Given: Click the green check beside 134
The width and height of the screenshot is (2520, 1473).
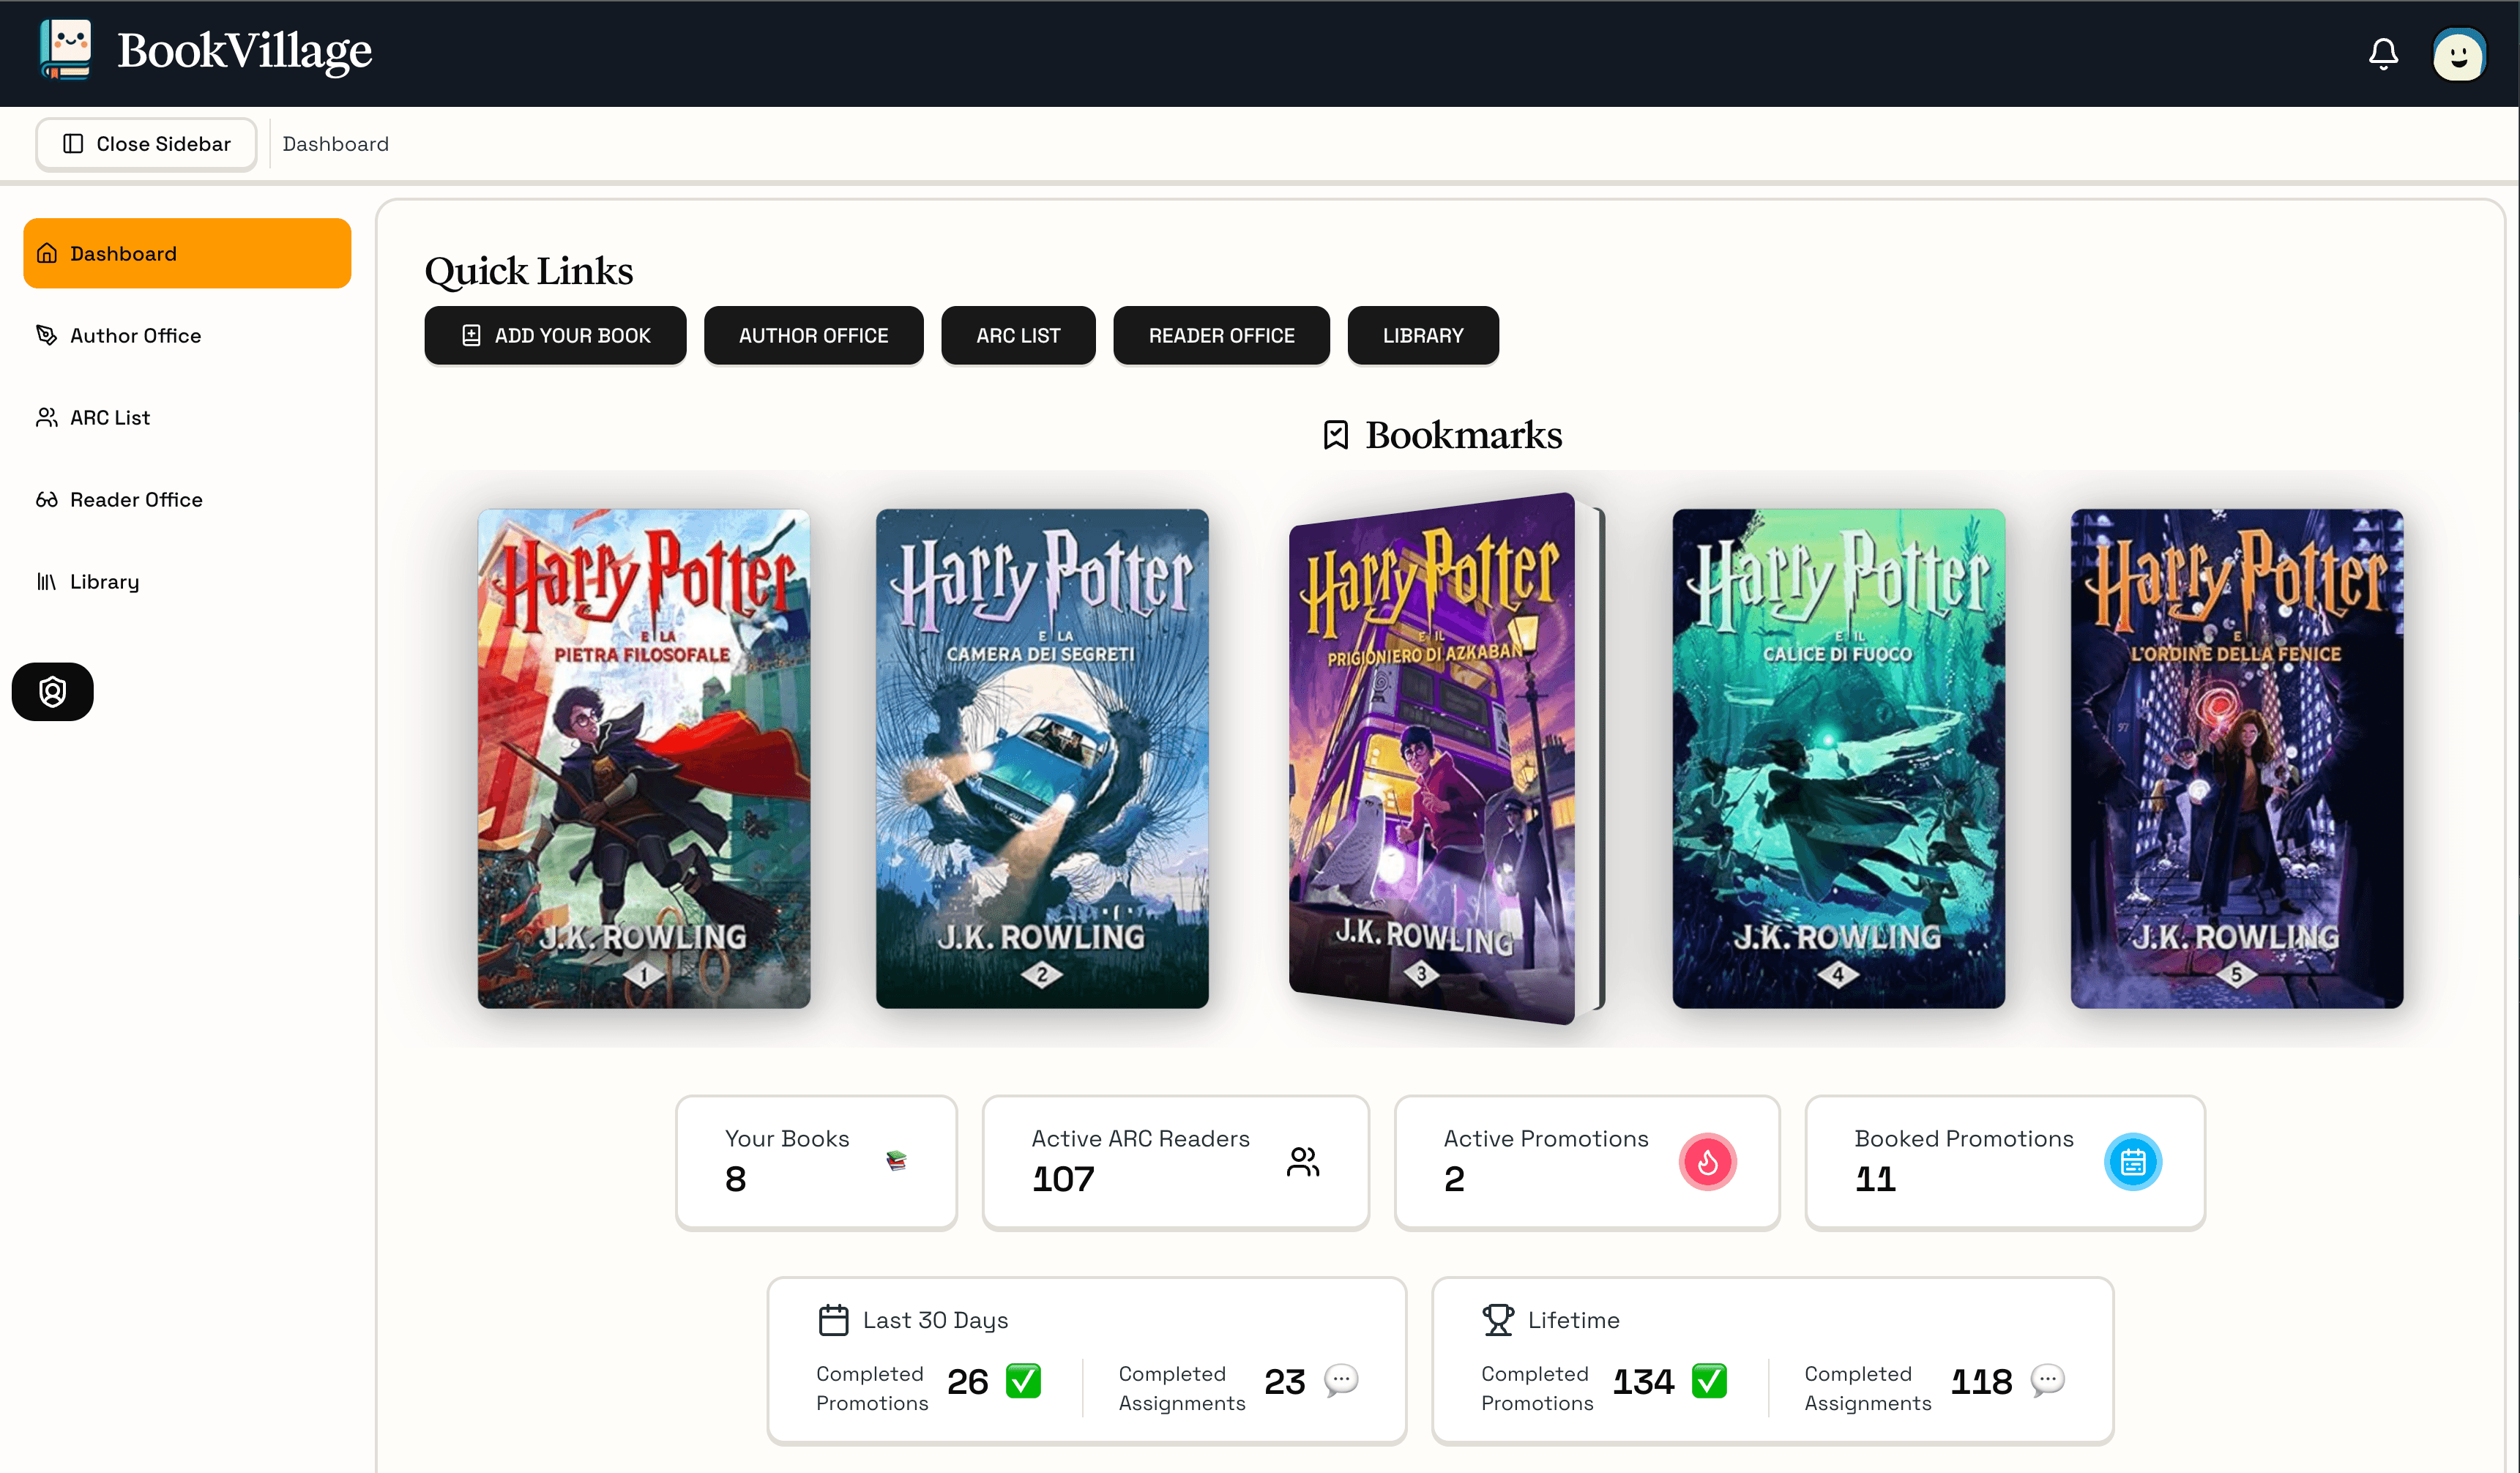Looking at the screenshot, I should click(x=1709, y=1381).
